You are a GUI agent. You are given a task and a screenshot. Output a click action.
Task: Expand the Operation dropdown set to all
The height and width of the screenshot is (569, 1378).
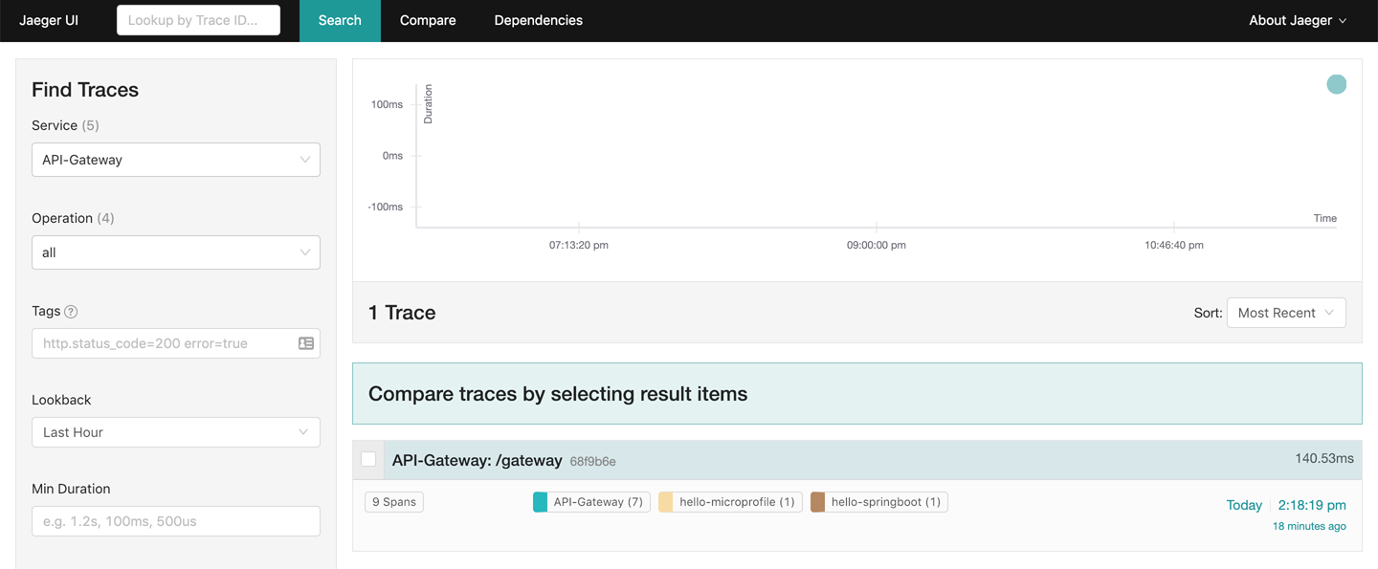pyautogui.click(x=176, y=252)
